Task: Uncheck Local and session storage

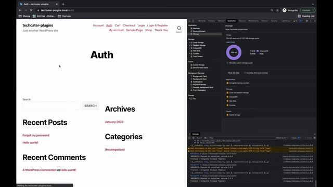Action: (227, 92)
